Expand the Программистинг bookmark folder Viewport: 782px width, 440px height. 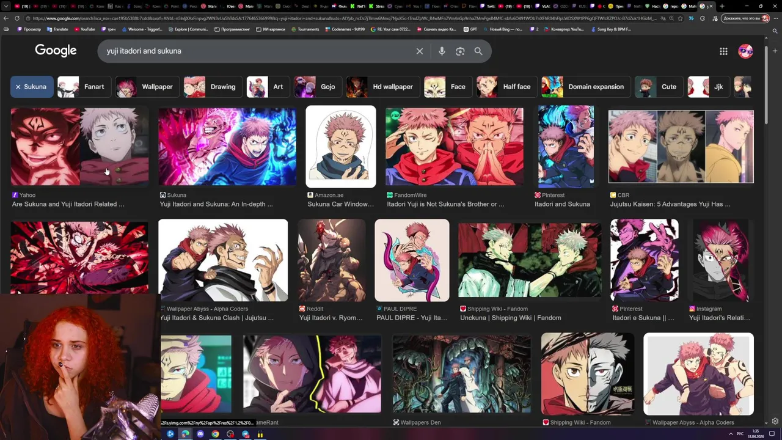pos(232,29)
